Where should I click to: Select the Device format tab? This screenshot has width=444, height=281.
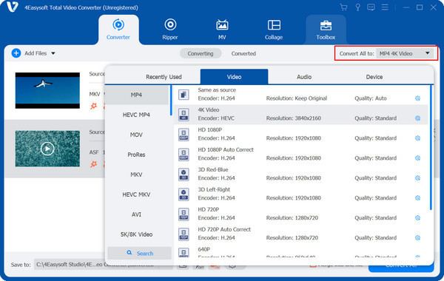[x=374, y=77]
